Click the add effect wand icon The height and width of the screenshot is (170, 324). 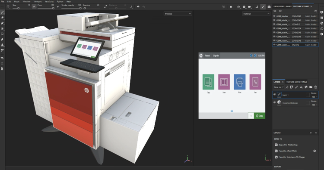(x=287, y=87)
